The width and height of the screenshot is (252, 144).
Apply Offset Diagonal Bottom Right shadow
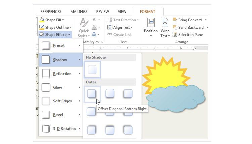click(x=92, y=93)
